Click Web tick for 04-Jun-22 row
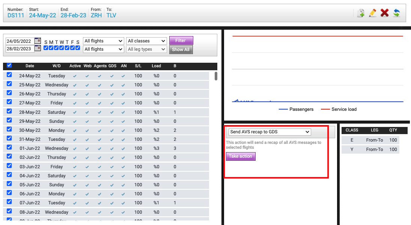The image size is (411, 225). (87, 176)
